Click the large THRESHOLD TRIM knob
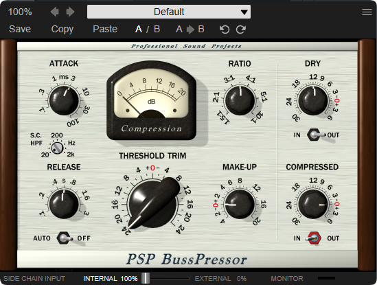Screen dimensions: 377x285 tap(153, 203)
